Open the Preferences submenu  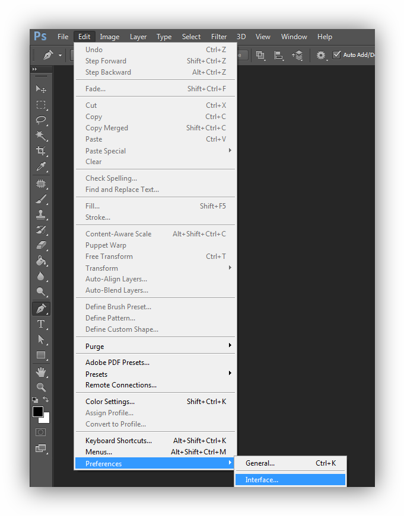pos(155,463)
